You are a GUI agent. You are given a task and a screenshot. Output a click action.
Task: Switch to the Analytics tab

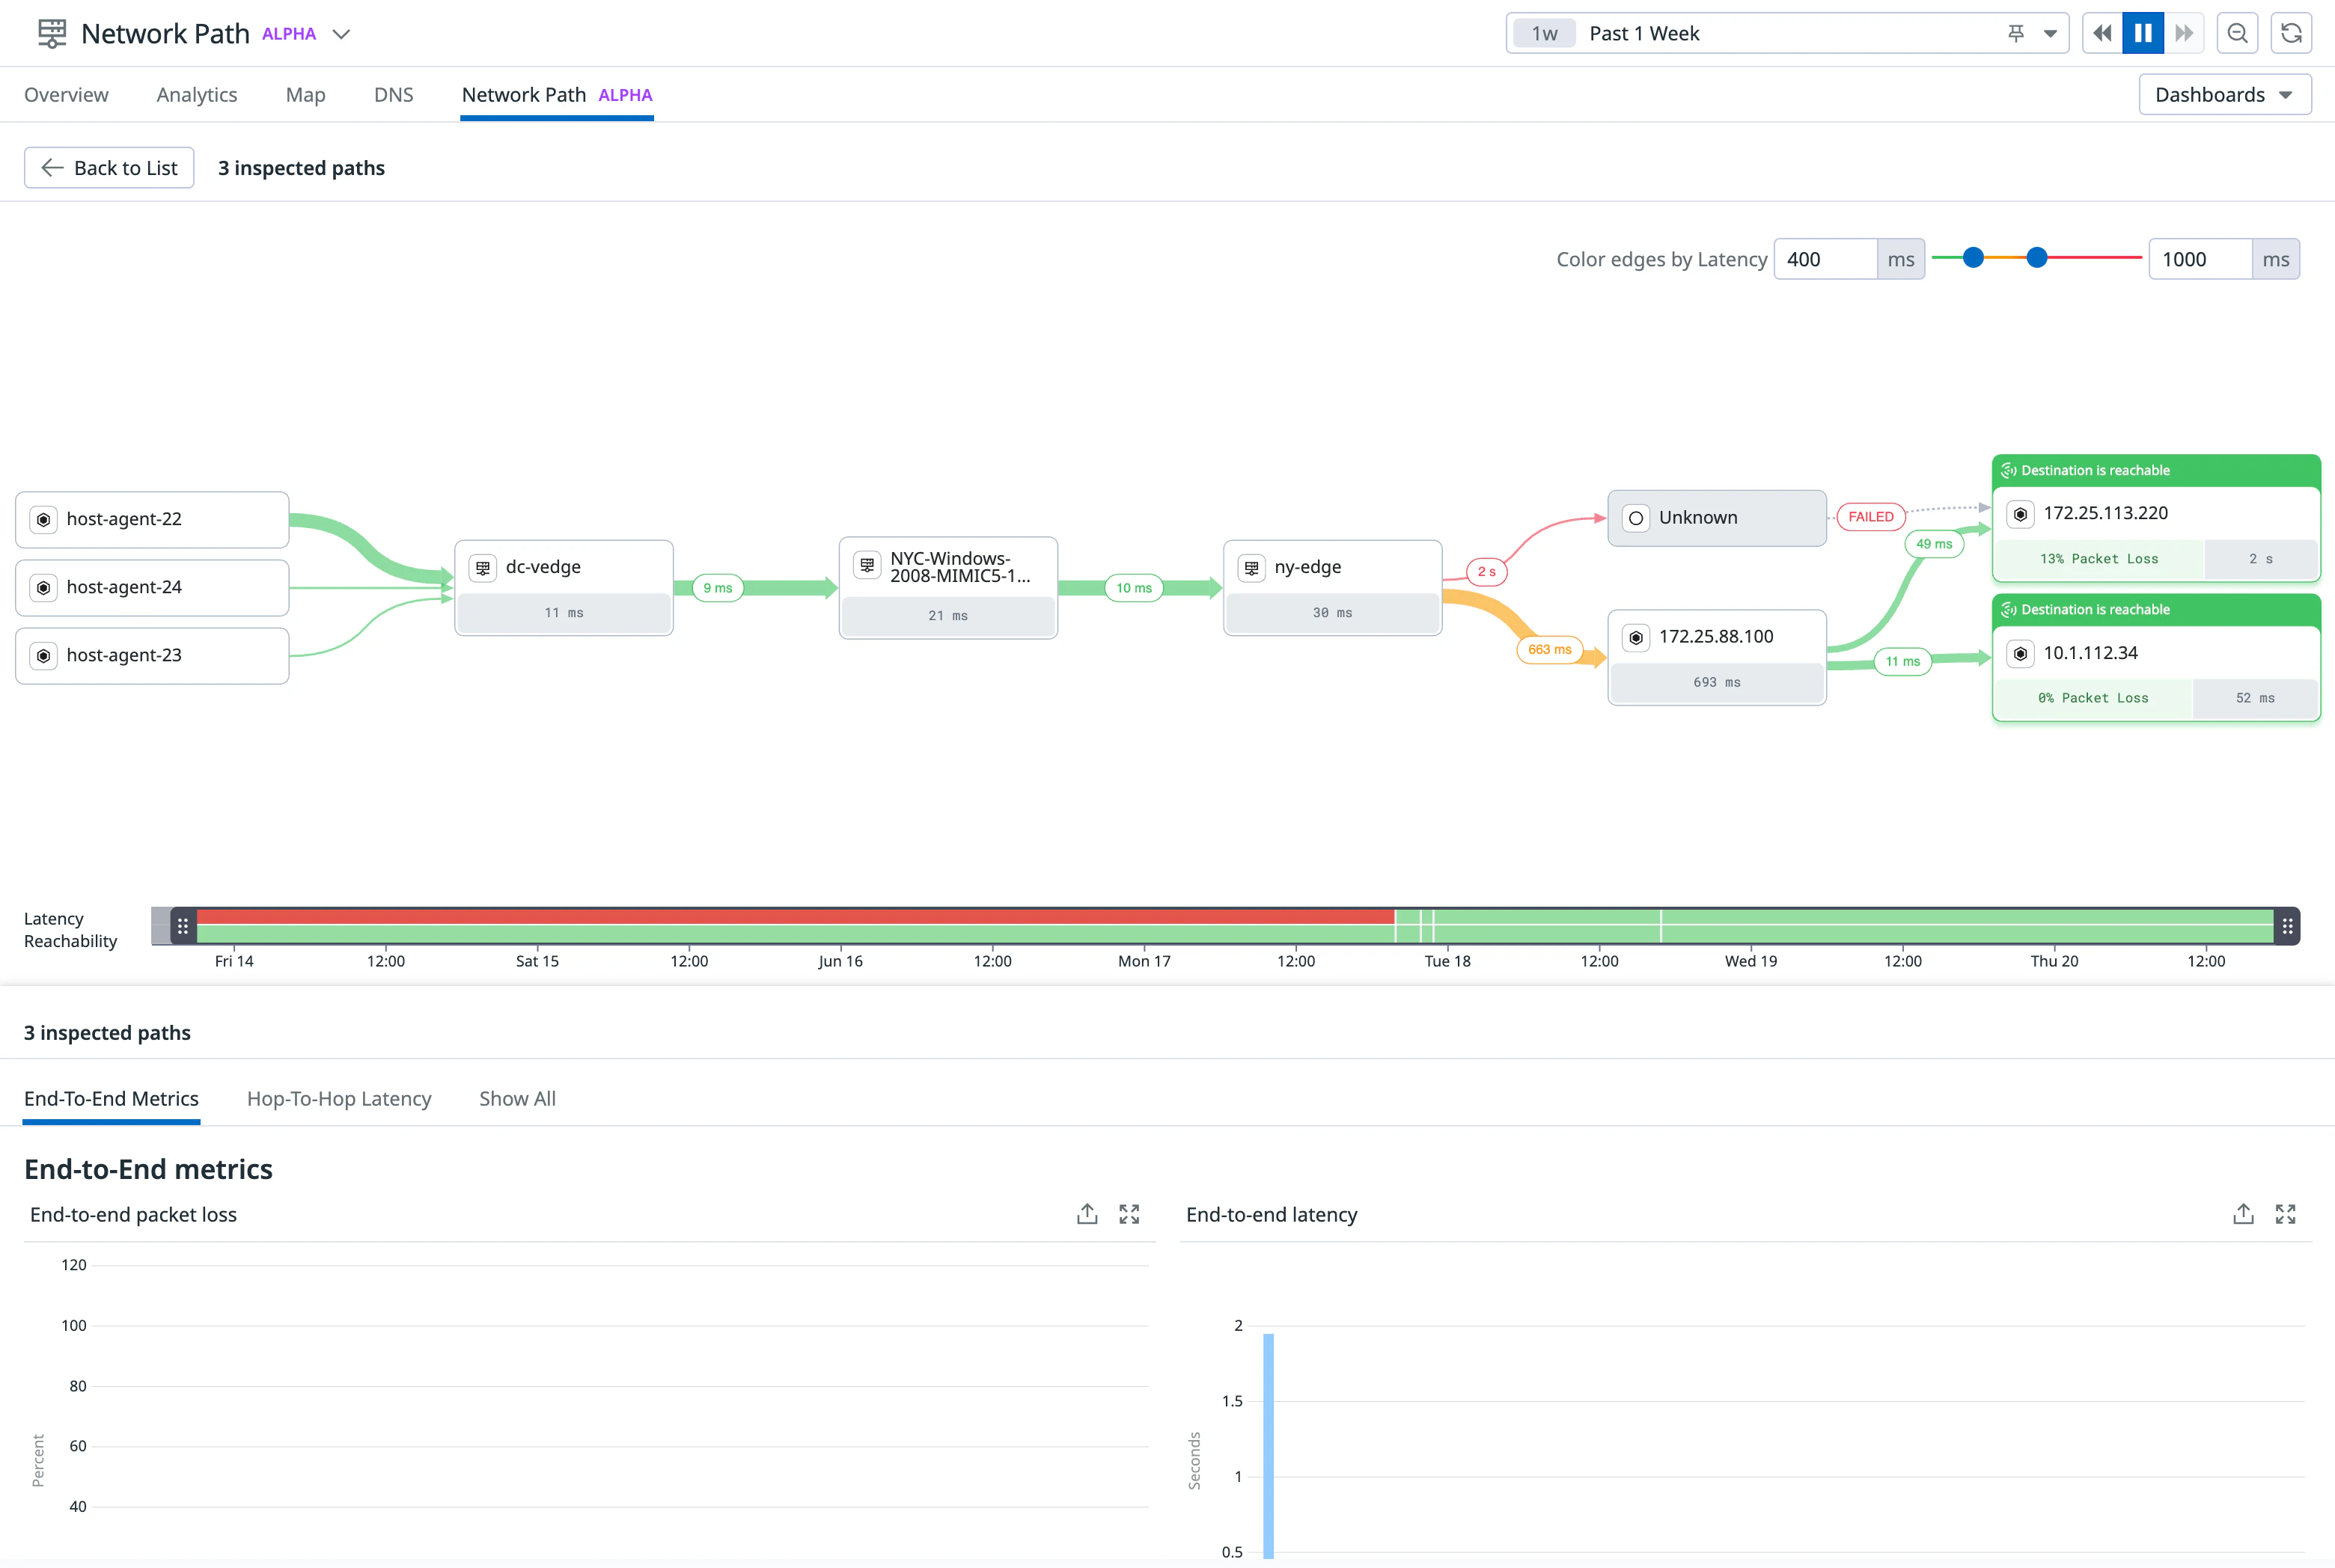[197, 95]
